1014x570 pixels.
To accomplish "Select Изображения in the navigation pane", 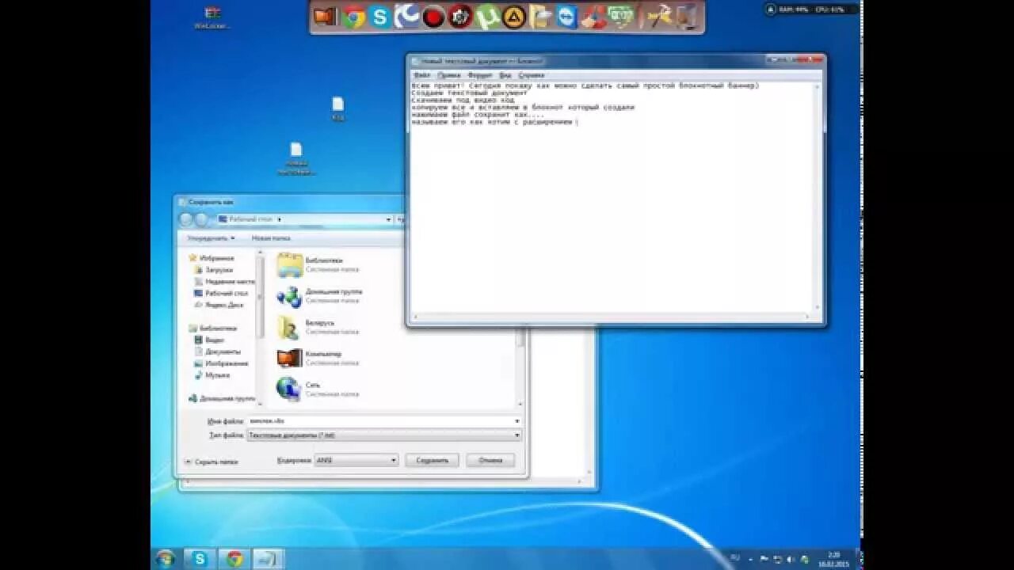I will point(221,363).
